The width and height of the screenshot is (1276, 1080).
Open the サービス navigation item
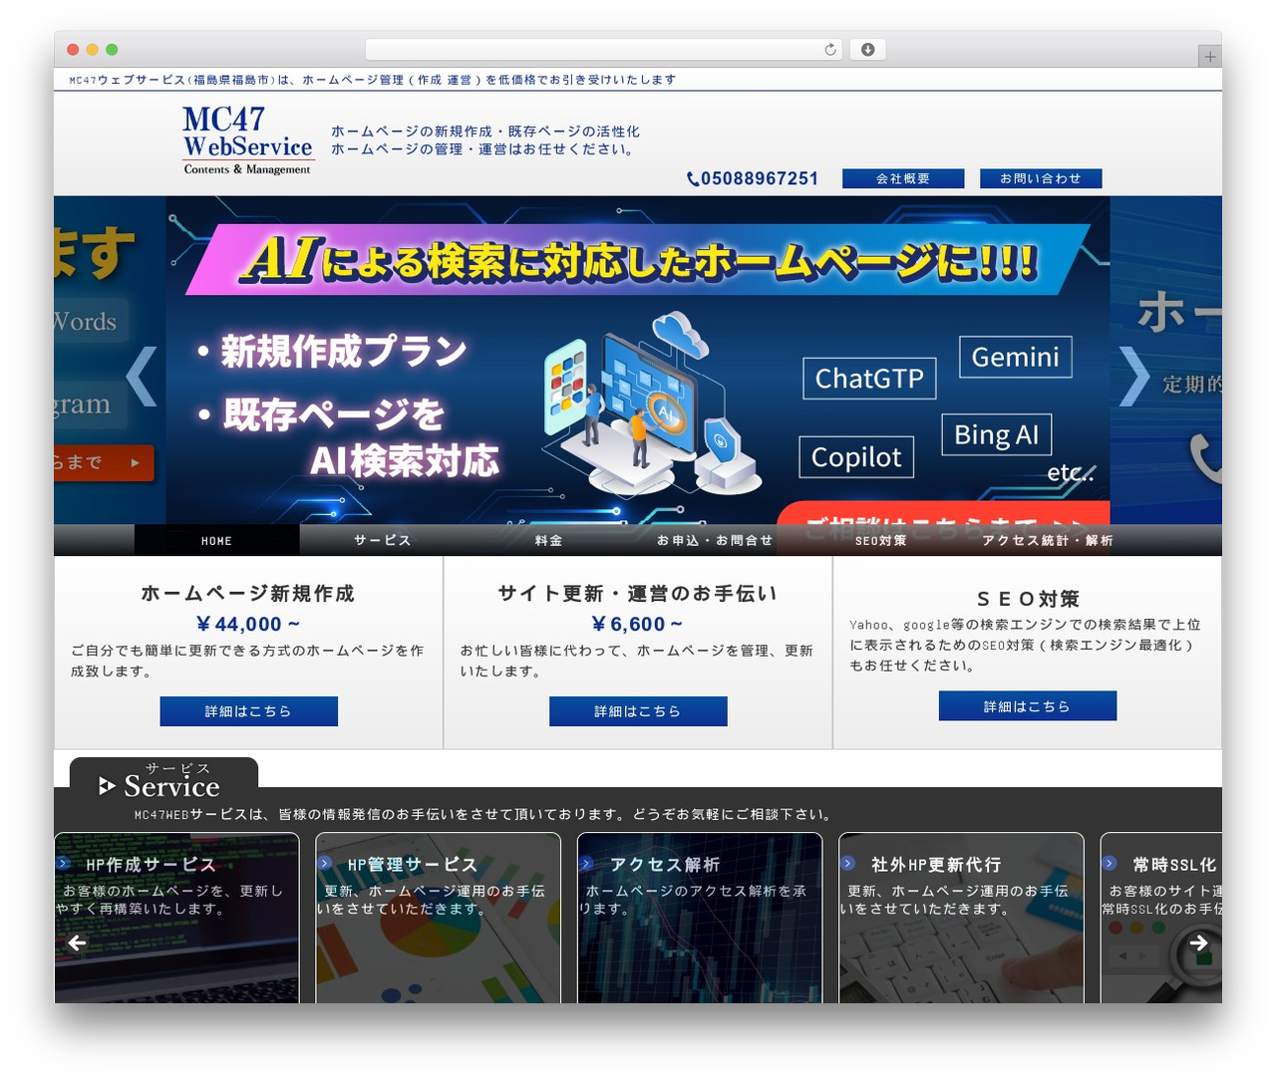pos(383,540)
